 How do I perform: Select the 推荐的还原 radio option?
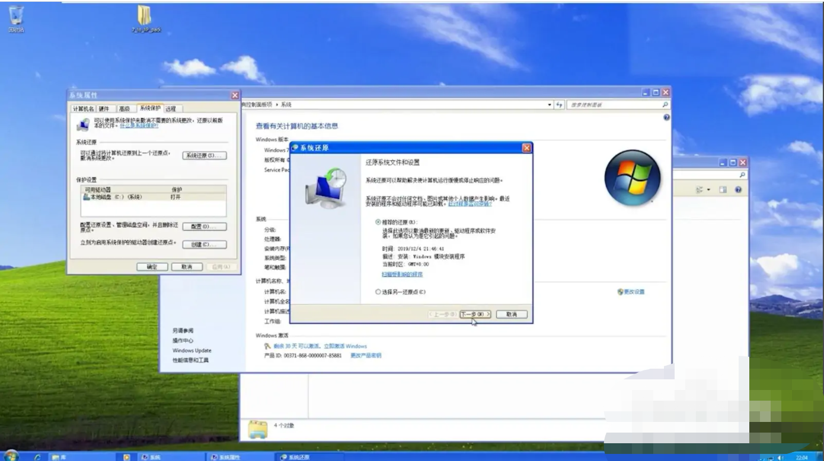(x=378, y=222)
